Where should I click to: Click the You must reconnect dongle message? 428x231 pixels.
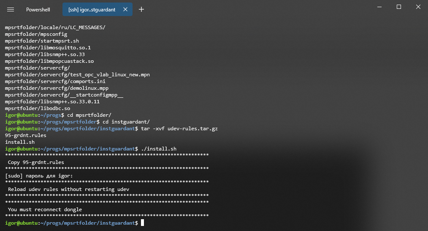[x=45, y=210]
